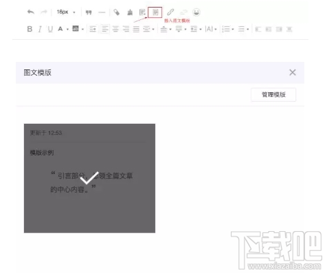Insert a blockquote
The height and width of the screenshot is (273, 327).
(x=89, y=12)
